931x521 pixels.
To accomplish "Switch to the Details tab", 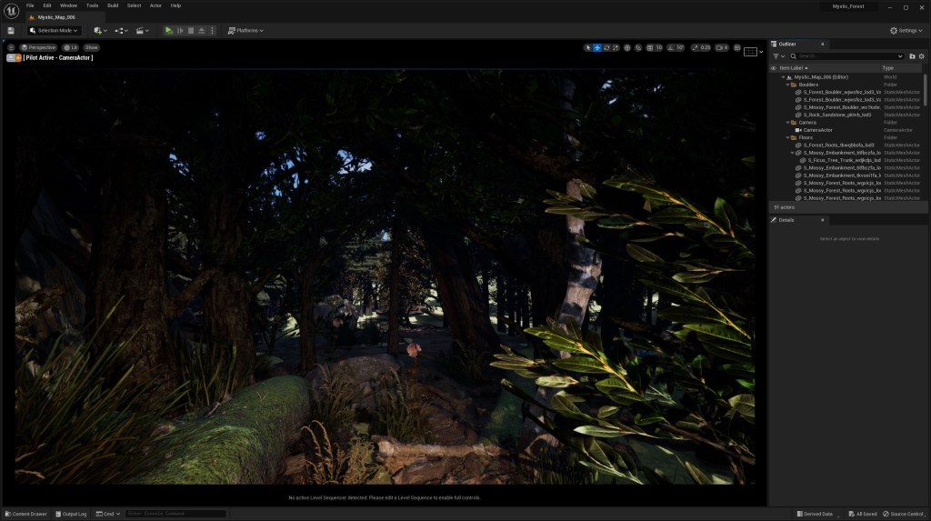I will click(786, 220).
